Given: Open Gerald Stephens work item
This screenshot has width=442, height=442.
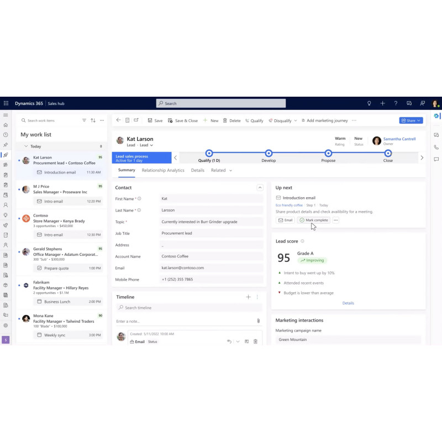Looking at the screenshot, I should click(x=61, y=259).
